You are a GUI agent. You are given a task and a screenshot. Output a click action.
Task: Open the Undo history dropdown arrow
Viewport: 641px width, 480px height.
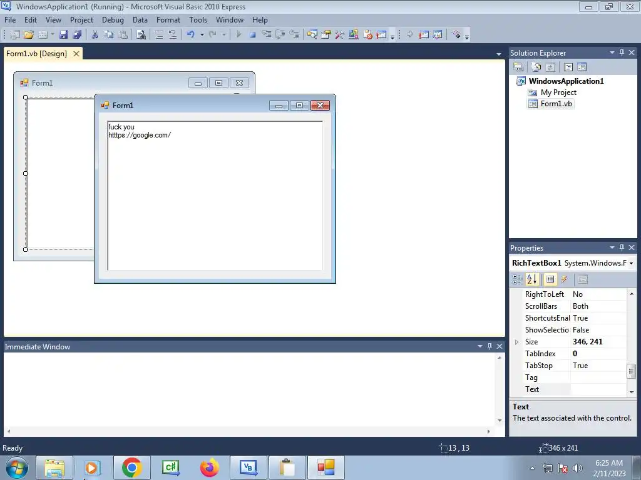tap(202, 35)
